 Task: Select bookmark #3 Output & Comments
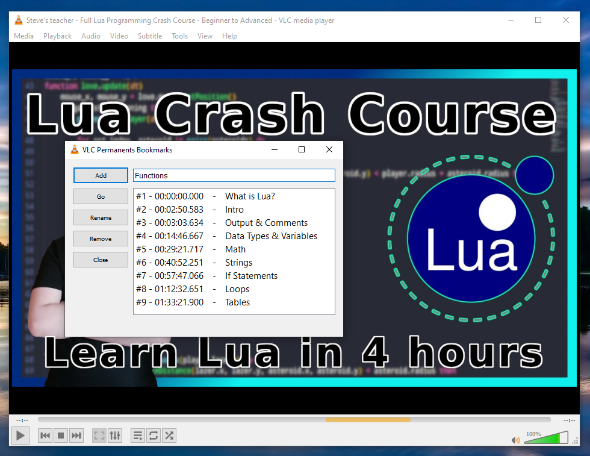click(234, 222)
